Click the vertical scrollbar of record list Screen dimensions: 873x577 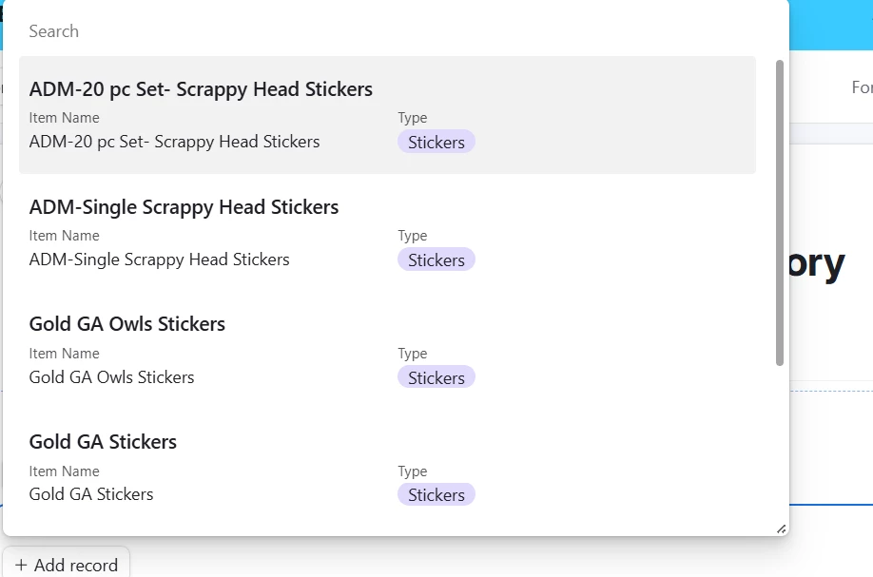click(780, 213)
